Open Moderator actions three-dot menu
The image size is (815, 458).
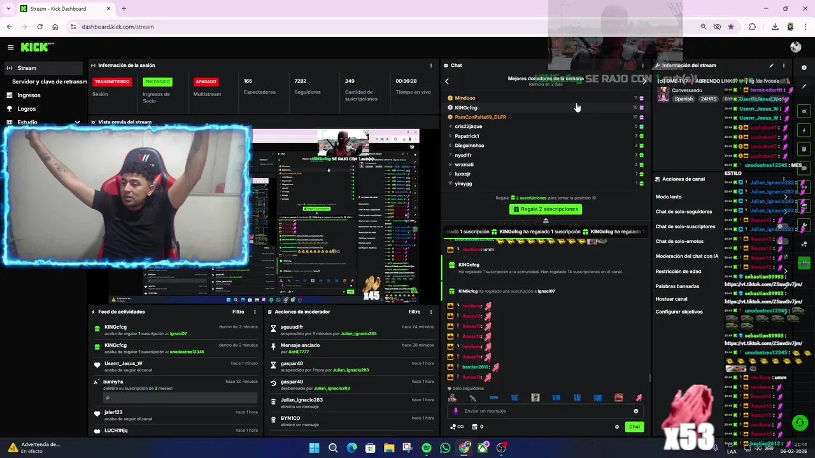coord(431,312)
